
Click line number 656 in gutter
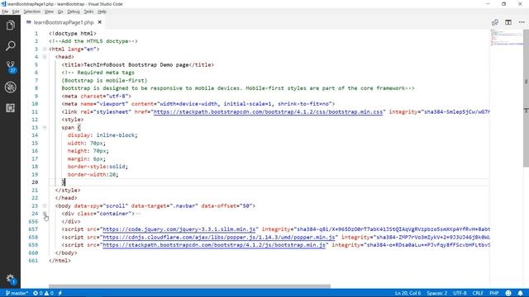pos(33,222)
